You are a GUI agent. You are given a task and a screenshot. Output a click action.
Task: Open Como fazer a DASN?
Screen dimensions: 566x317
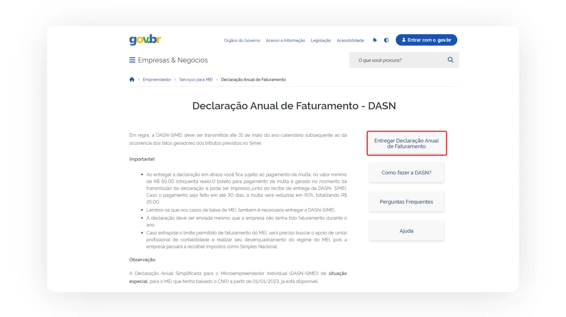[407, 172]
